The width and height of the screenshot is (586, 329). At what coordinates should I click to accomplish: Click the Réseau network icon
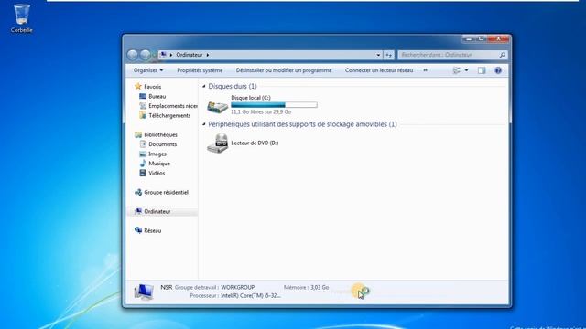[x=138, y=230]
